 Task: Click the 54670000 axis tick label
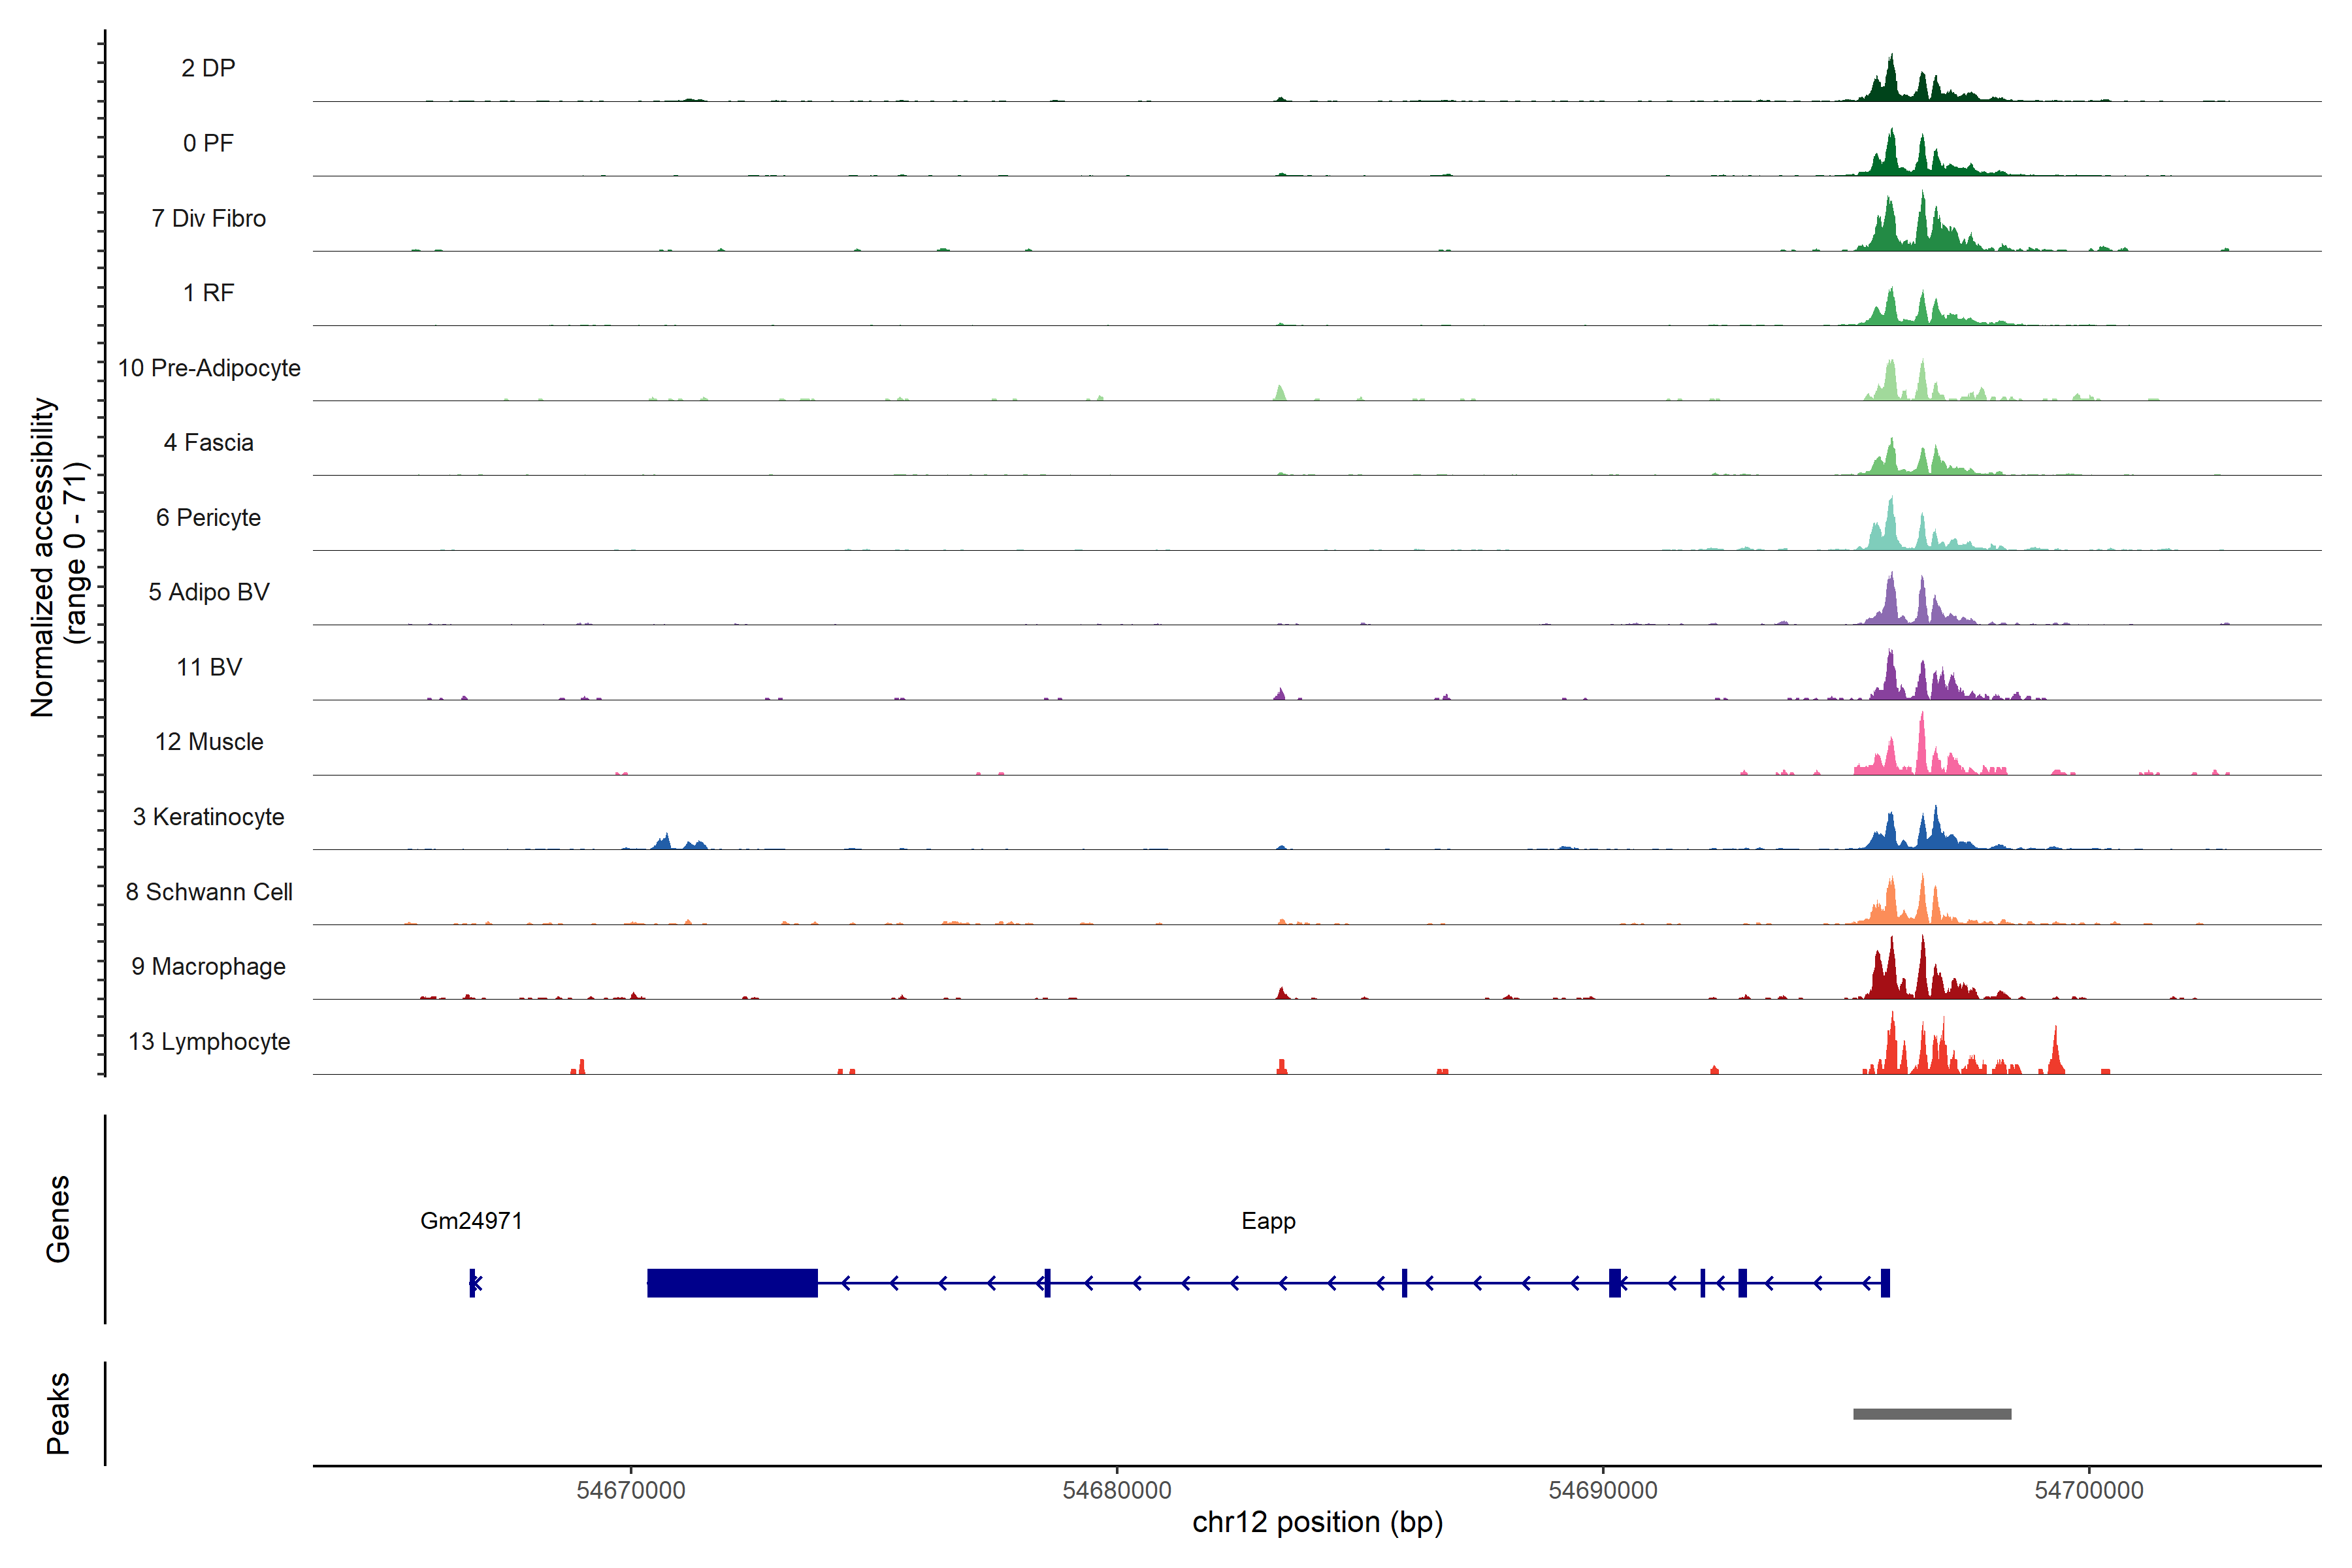(631, 1490)
